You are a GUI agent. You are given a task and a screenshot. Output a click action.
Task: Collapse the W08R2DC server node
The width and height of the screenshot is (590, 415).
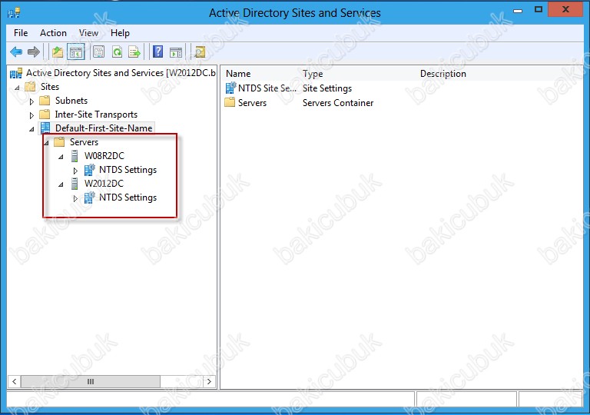61,157
